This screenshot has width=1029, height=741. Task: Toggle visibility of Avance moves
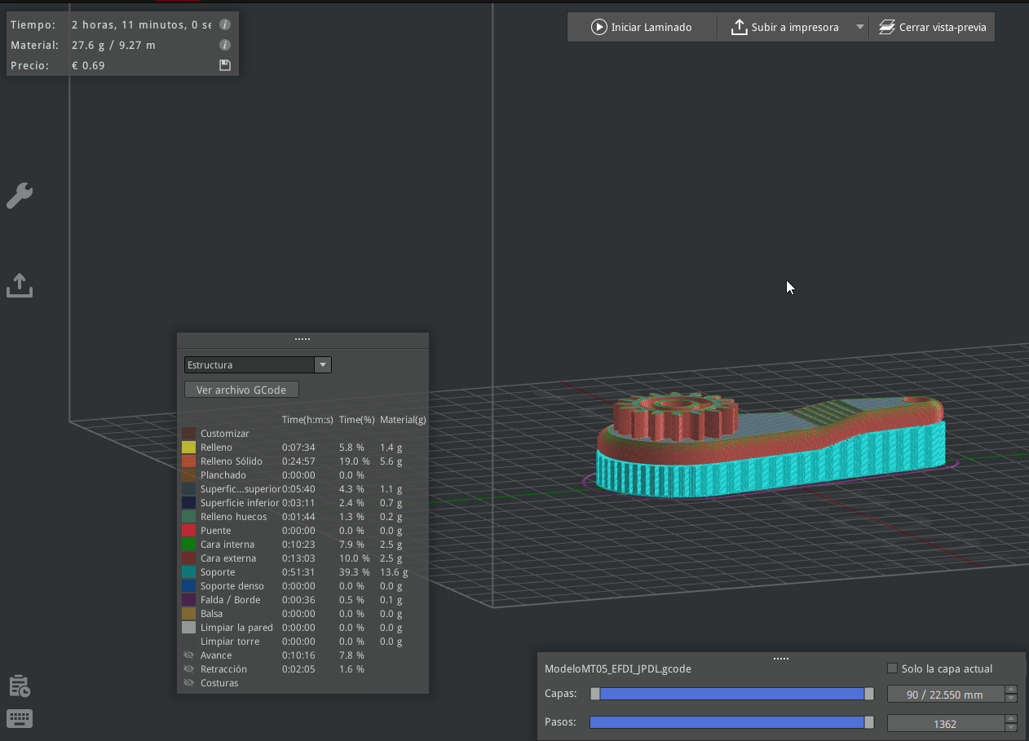189,655
